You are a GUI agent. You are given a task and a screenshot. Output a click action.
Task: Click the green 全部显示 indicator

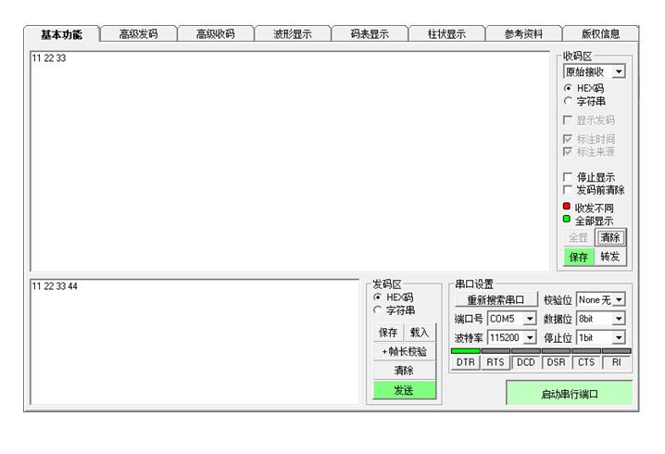point(567,220)
